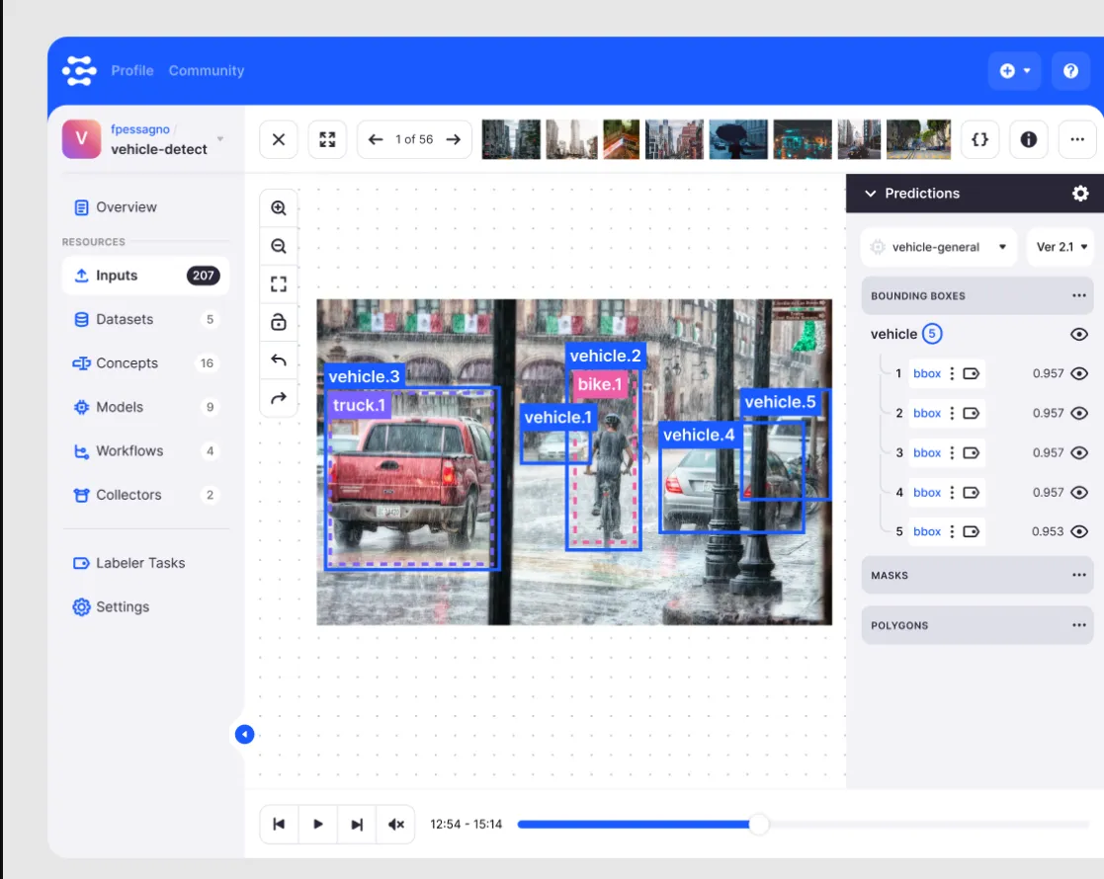The height and width of the screenshot is (879, 1104).
Task: Hide all vehicle bounding boxes
Action: point(1078,334)
